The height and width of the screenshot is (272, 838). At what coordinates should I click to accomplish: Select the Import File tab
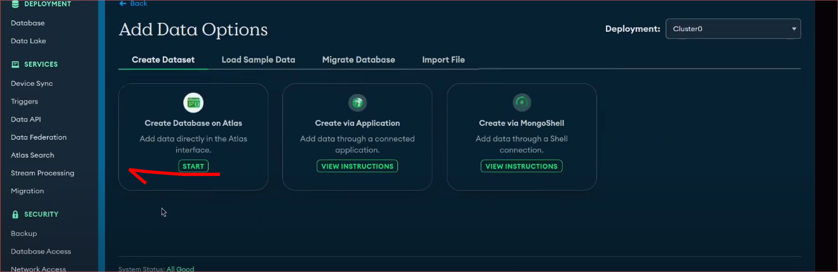tap(443, 60)
